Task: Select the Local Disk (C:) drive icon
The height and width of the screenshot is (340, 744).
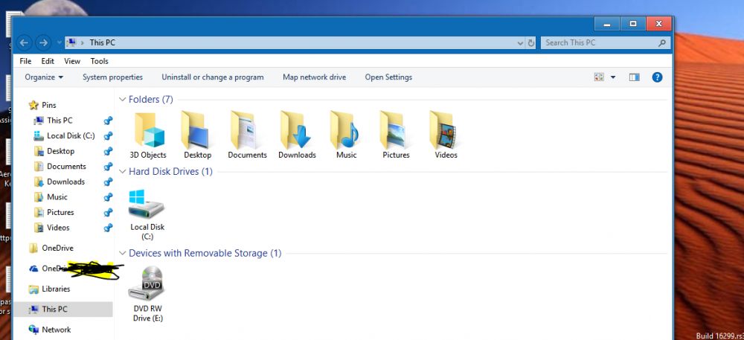Action: pos(147,205)
